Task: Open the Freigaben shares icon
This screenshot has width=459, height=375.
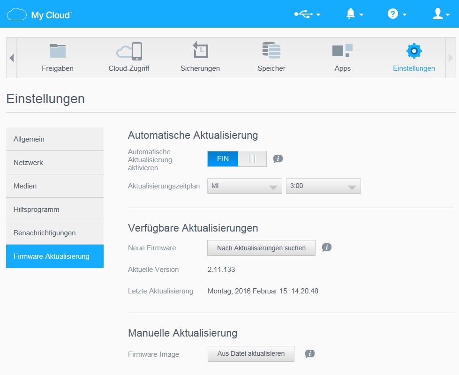Action: pos(58,52)
